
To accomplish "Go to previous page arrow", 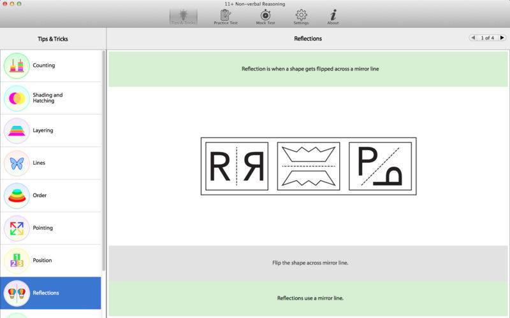I will [x=473, y=38].
